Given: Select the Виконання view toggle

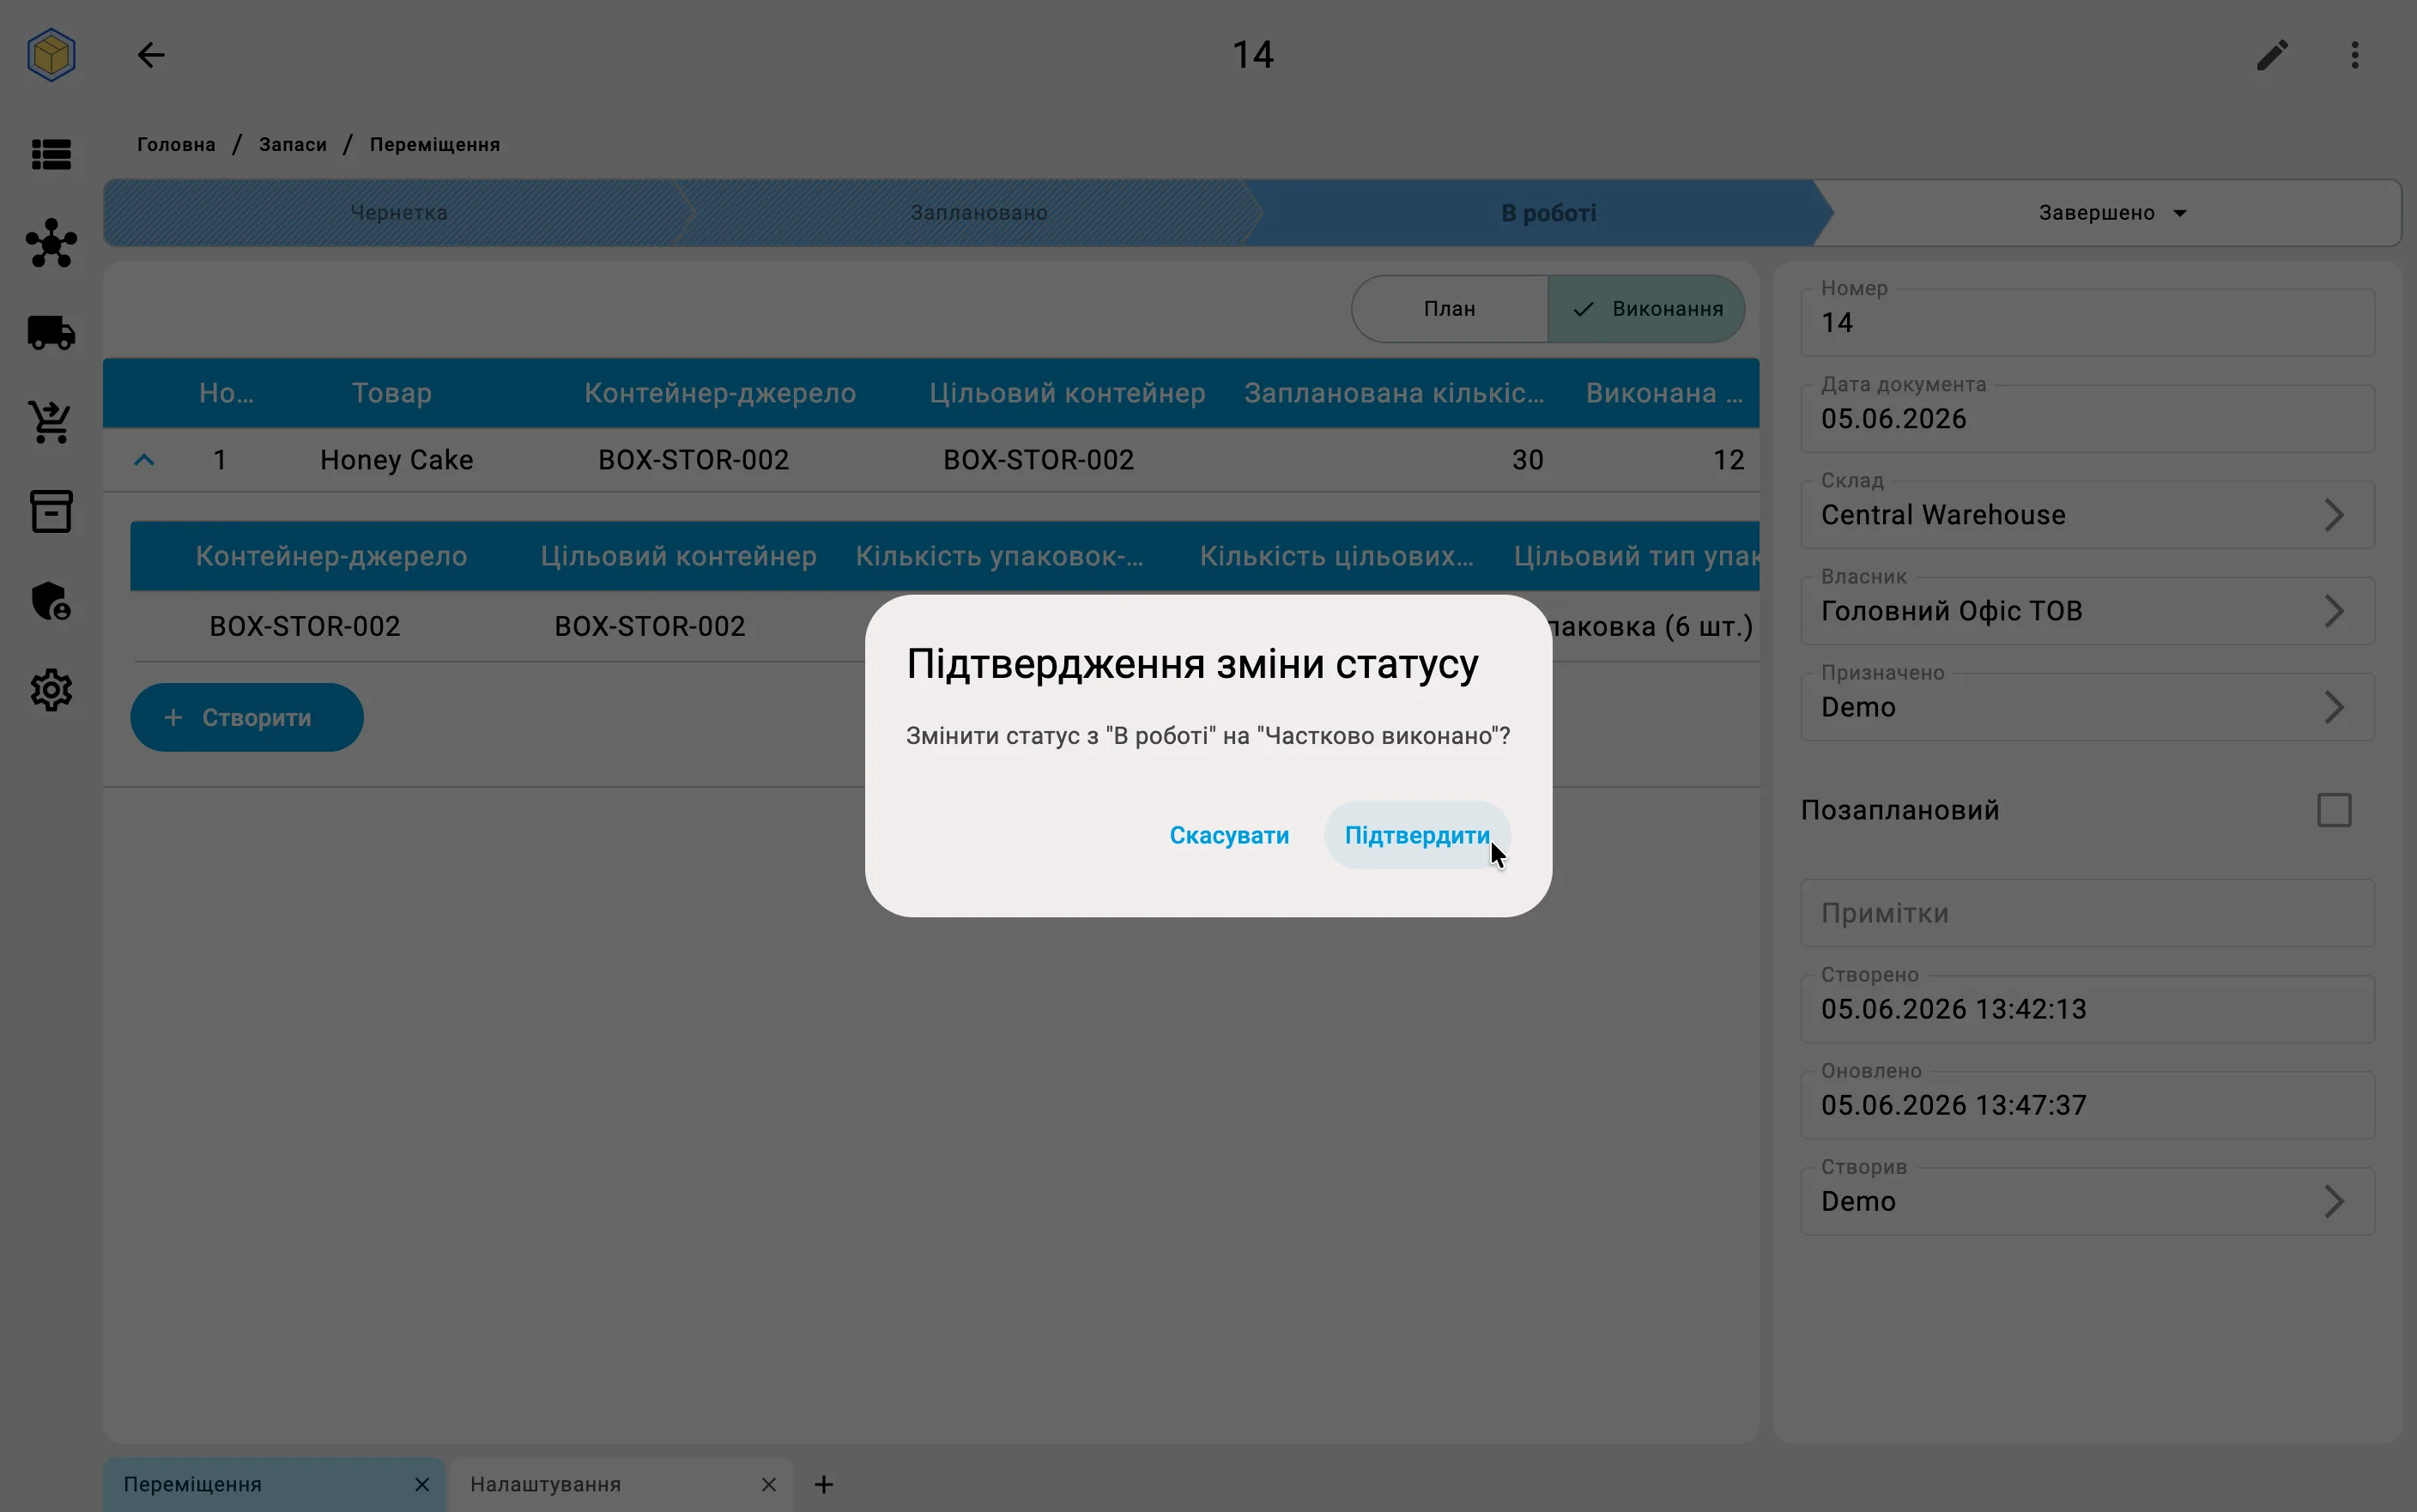Looking at the screenshot, I should click(1646, 309).
